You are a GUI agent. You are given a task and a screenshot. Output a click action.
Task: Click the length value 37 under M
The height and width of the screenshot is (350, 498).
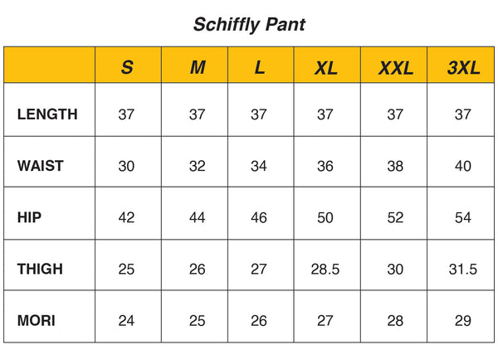tap(197, 114)
